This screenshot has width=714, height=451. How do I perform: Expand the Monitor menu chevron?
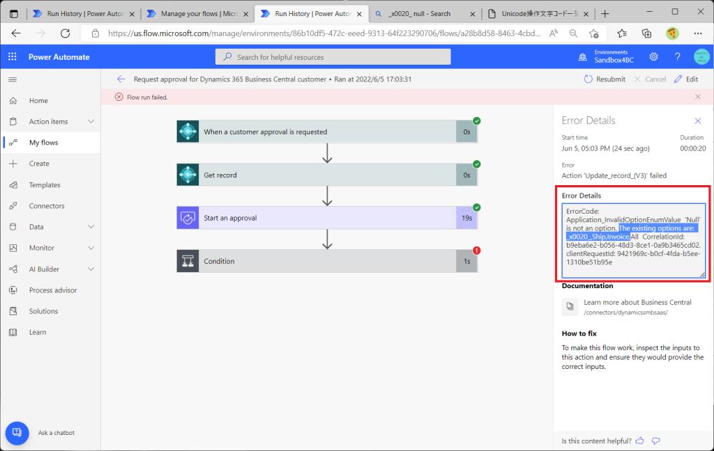[x=91, y=248]
